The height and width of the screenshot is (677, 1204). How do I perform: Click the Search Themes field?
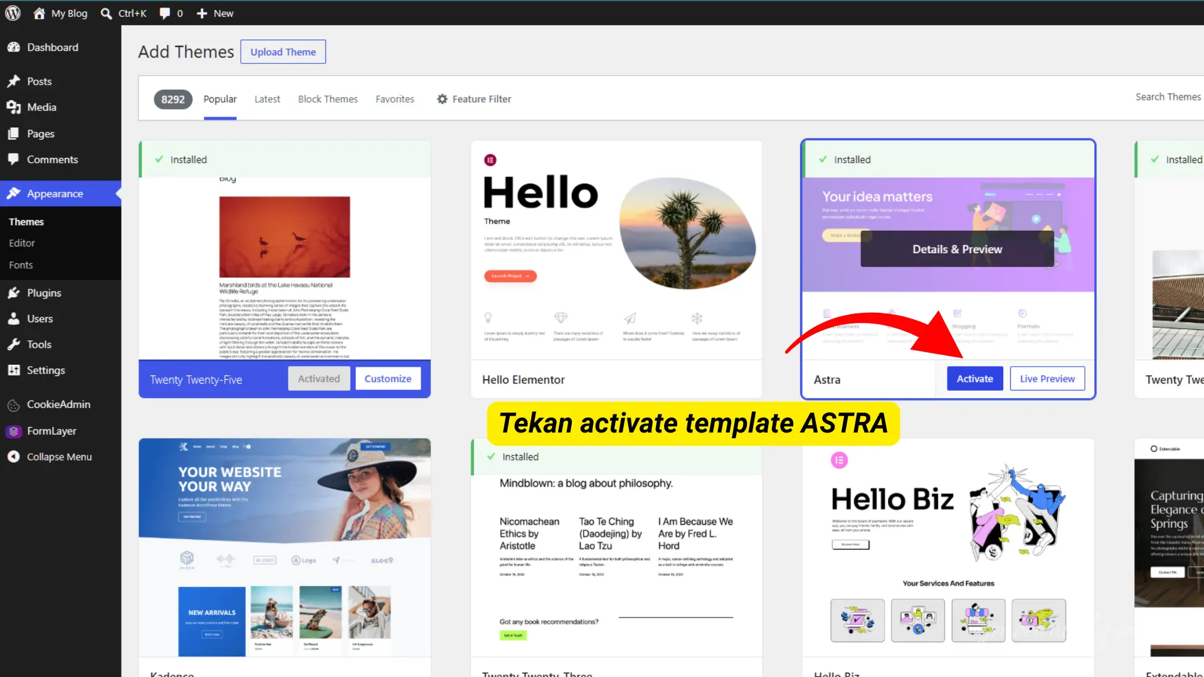coord(1169,97)
